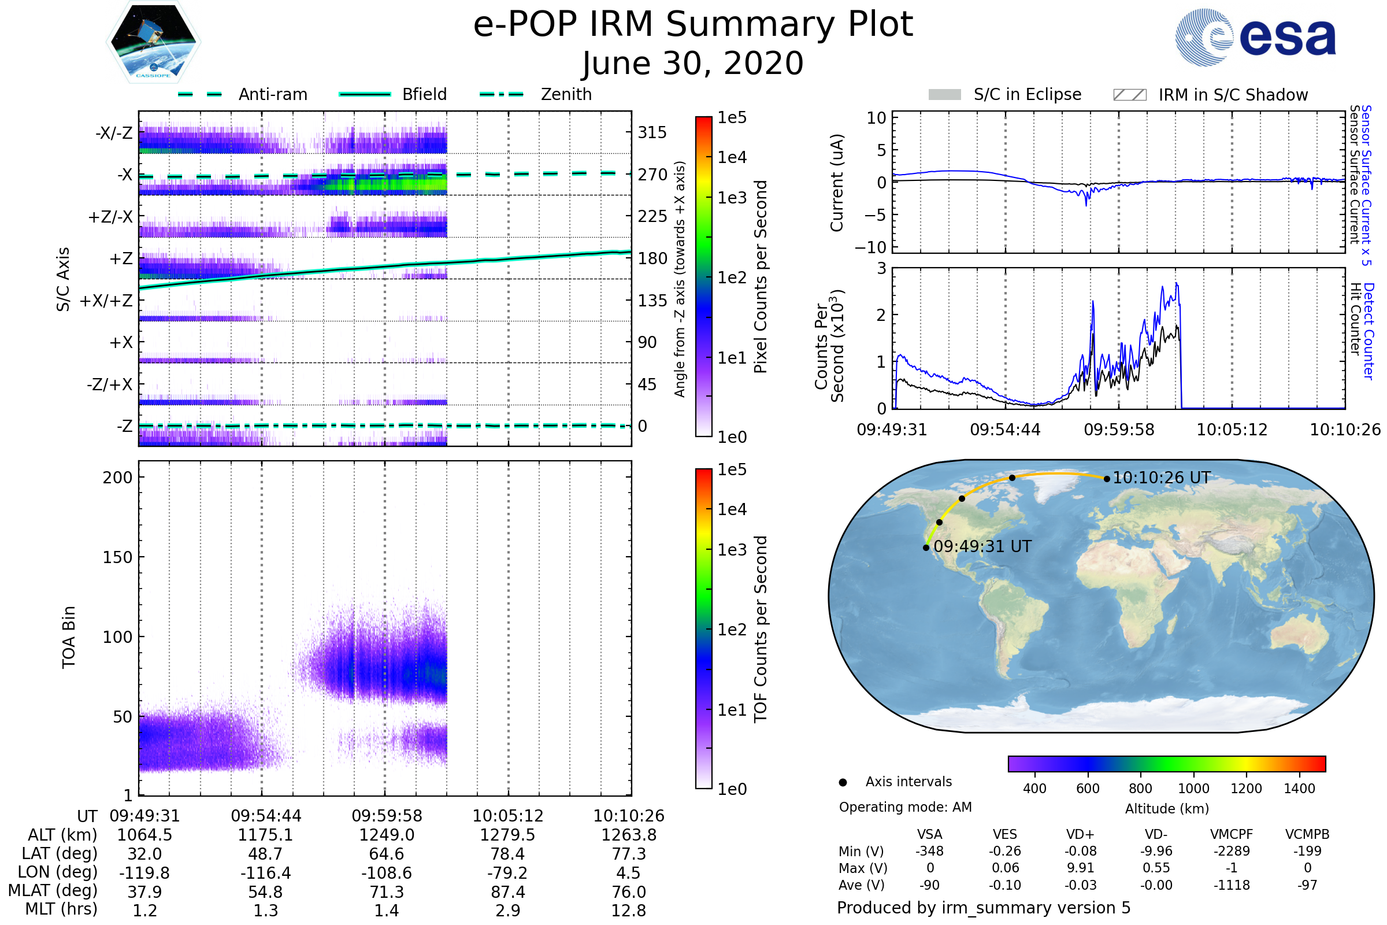Click the CASSIOPE satellite mission logo
This screenshot has height=925, width=1387.
153,42
